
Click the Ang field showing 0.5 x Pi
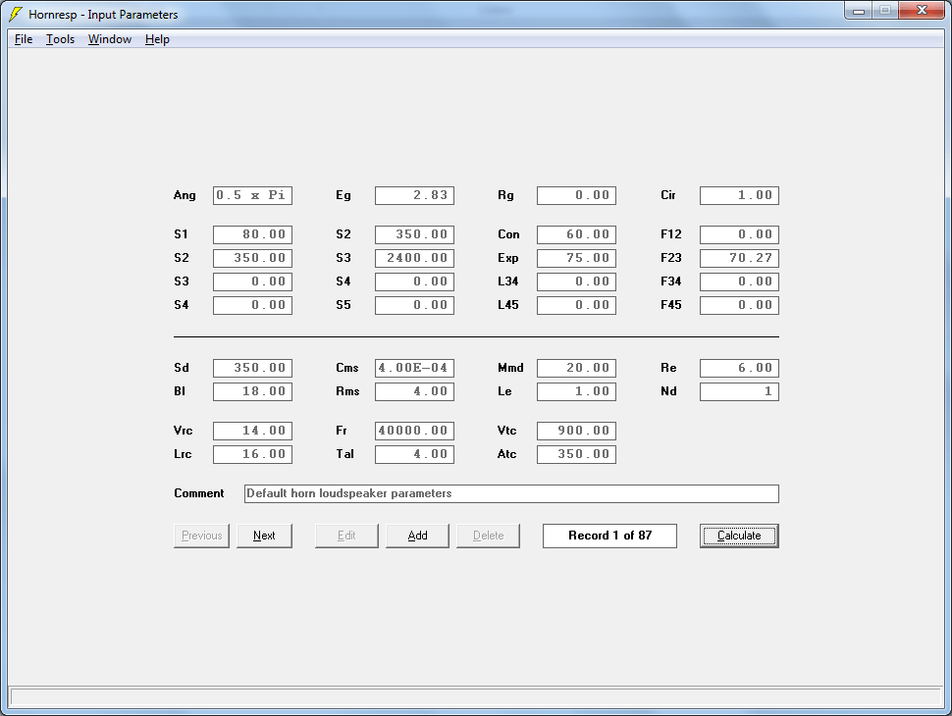252,195
